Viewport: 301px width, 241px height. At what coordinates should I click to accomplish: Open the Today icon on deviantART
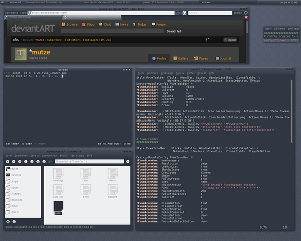134,24
